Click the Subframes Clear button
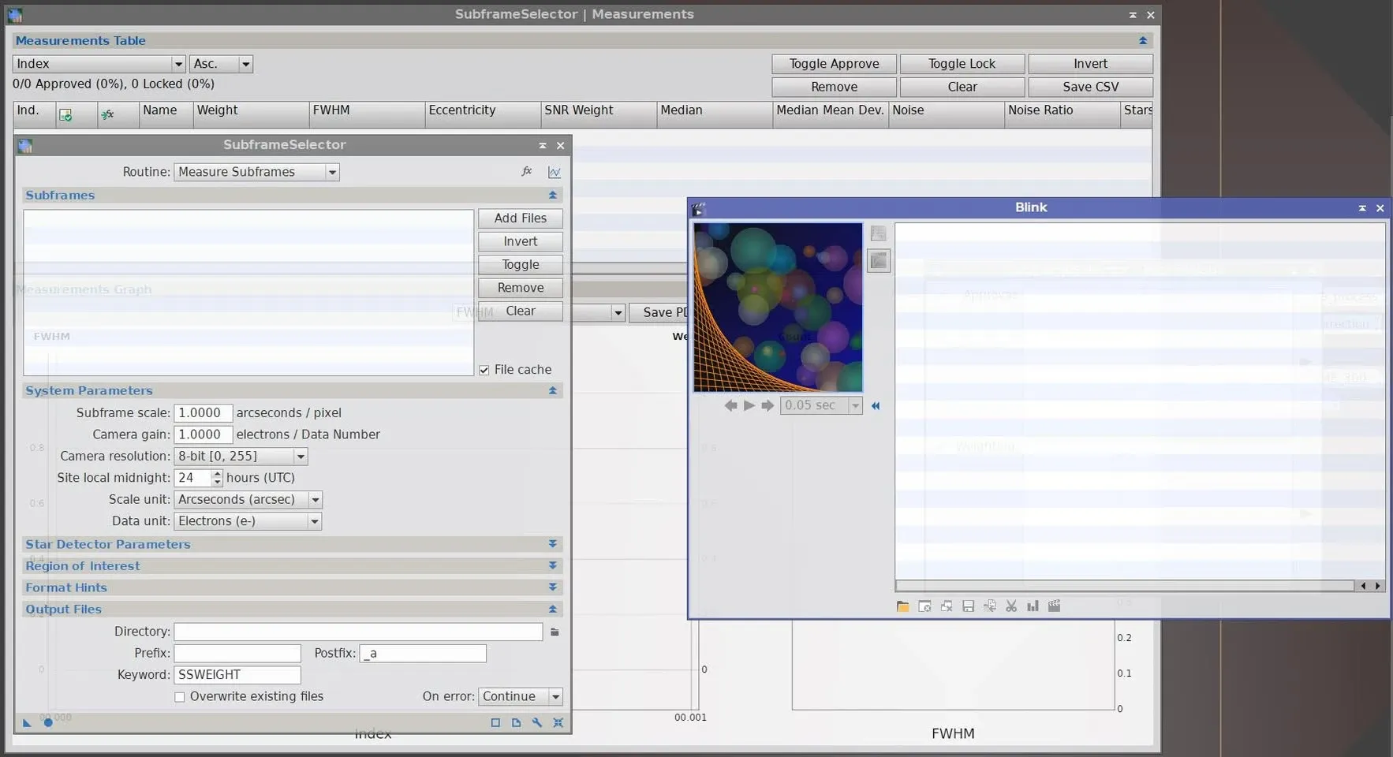The width and height of the screenshot is (1393, 757). click(521, 311)
